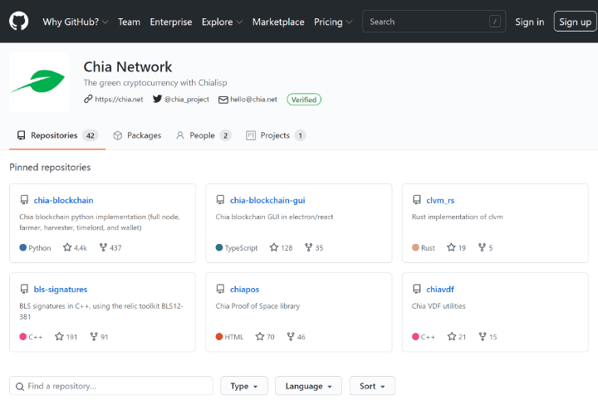Select the repo icon in the Repositories tab
The image size is (598, 400).
click(x=22, y=135)
